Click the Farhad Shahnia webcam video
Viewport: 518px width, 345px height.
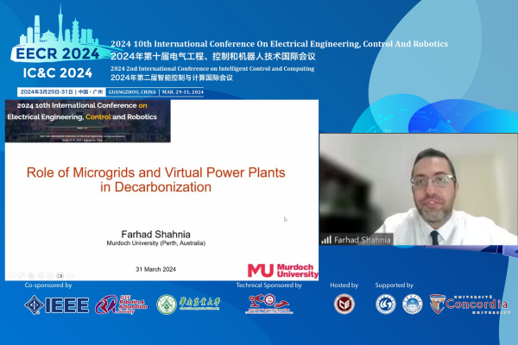click(418, 190)
